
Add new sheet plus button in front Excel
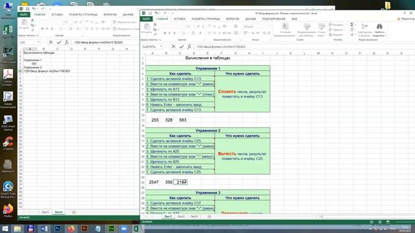(x=209, y=216)
